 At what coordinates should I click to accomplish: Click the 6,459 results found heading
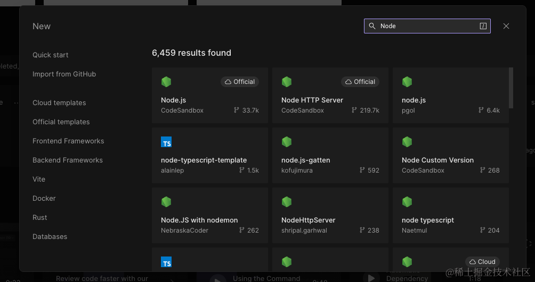191,53
